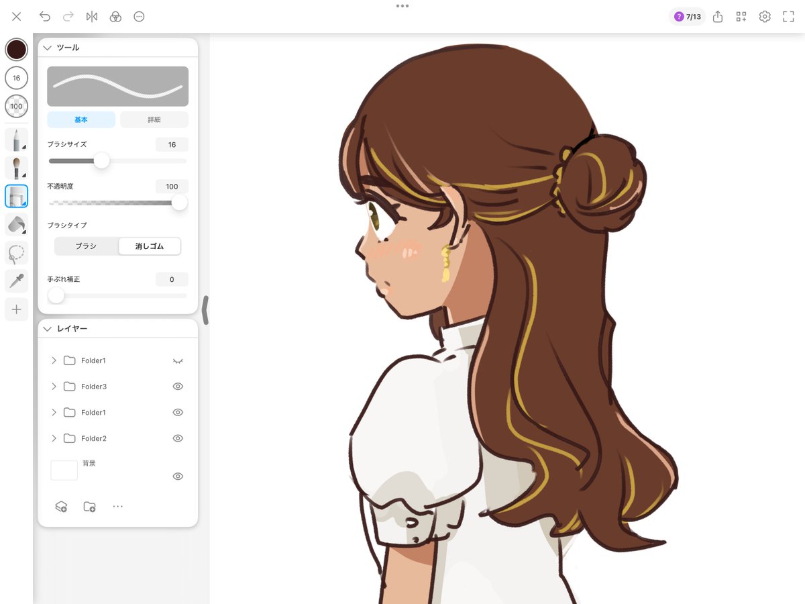Click the brush stroke preview

coord(117,86)
